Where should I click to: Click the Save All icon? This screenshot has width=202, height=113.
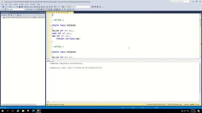22,7
